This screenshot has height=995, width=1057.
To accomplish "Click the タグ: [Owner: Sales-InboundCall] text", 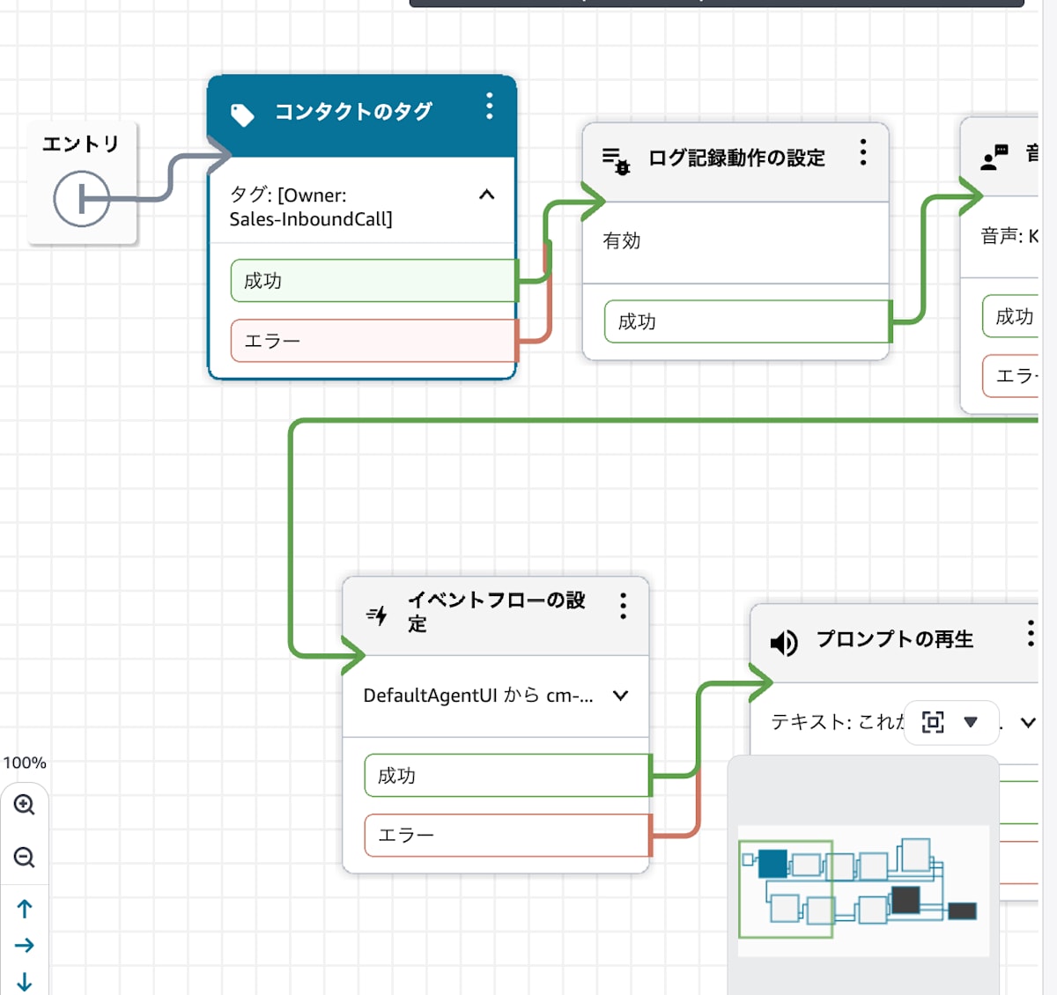I will [311, 207].
